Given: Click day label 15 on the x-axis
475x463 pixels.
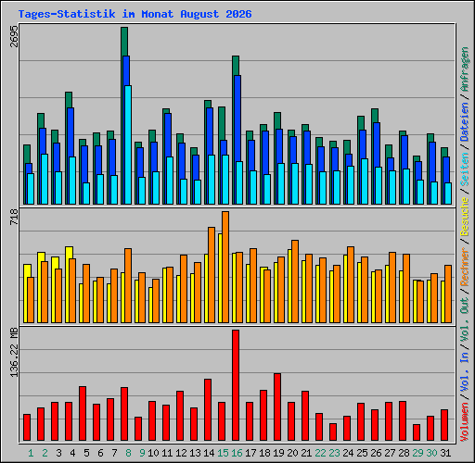Looking at the screenshot, I should 223,453.
